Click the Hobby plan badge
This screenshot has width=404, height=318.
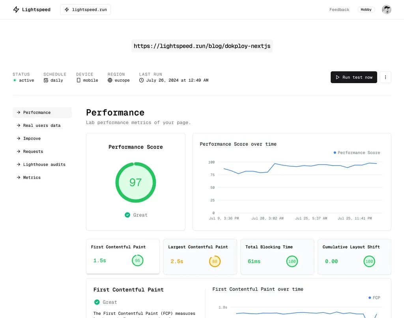pyautogui.click(x=366, y=10)
